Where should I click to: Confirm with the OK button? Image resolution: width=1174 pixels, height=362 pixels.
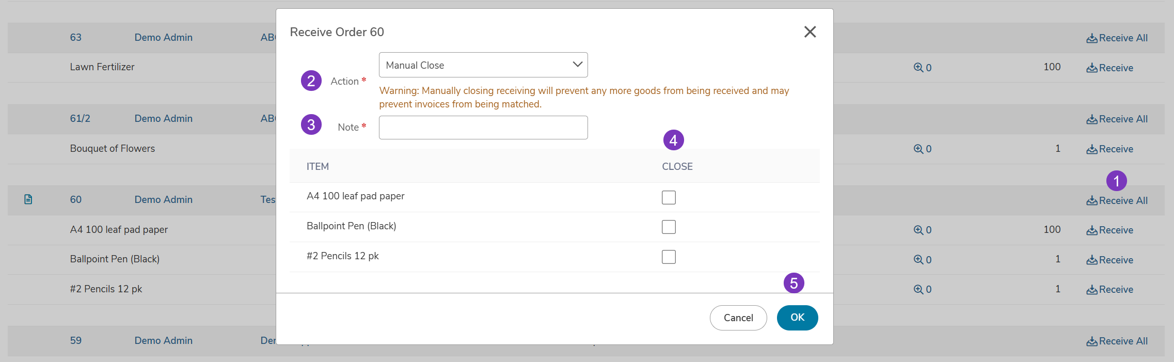tap(797, 318)
